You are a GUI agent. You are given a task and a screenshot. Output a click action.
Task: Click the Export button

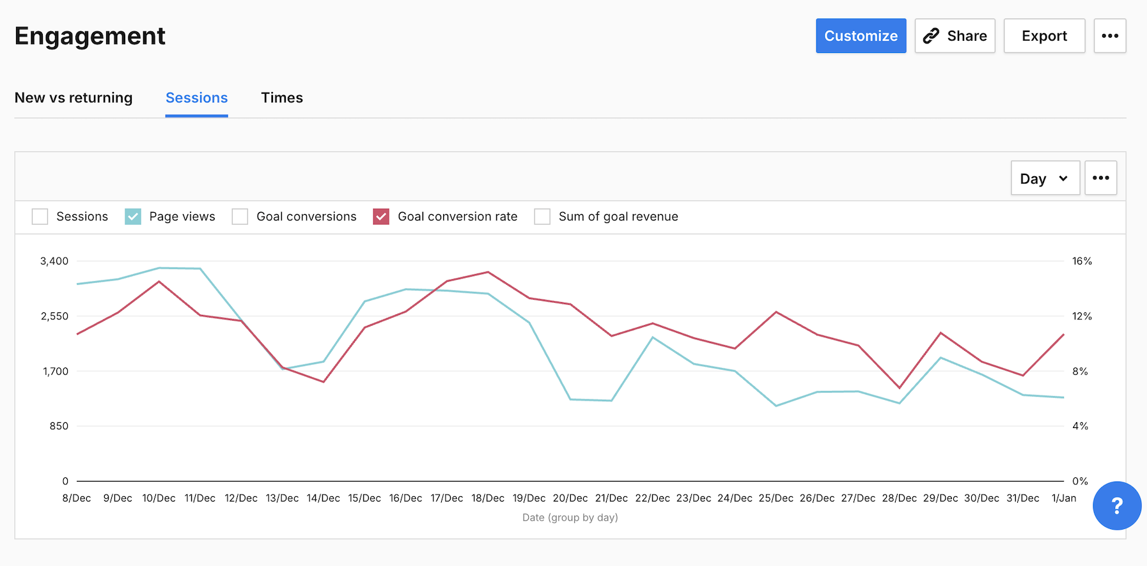point(1044,36)
